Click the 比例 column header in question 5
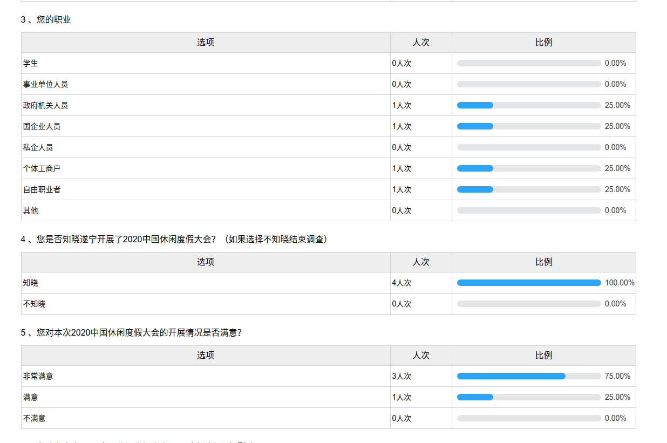Image resolution: width=667 pixels, height=443 pixels. 543,356
